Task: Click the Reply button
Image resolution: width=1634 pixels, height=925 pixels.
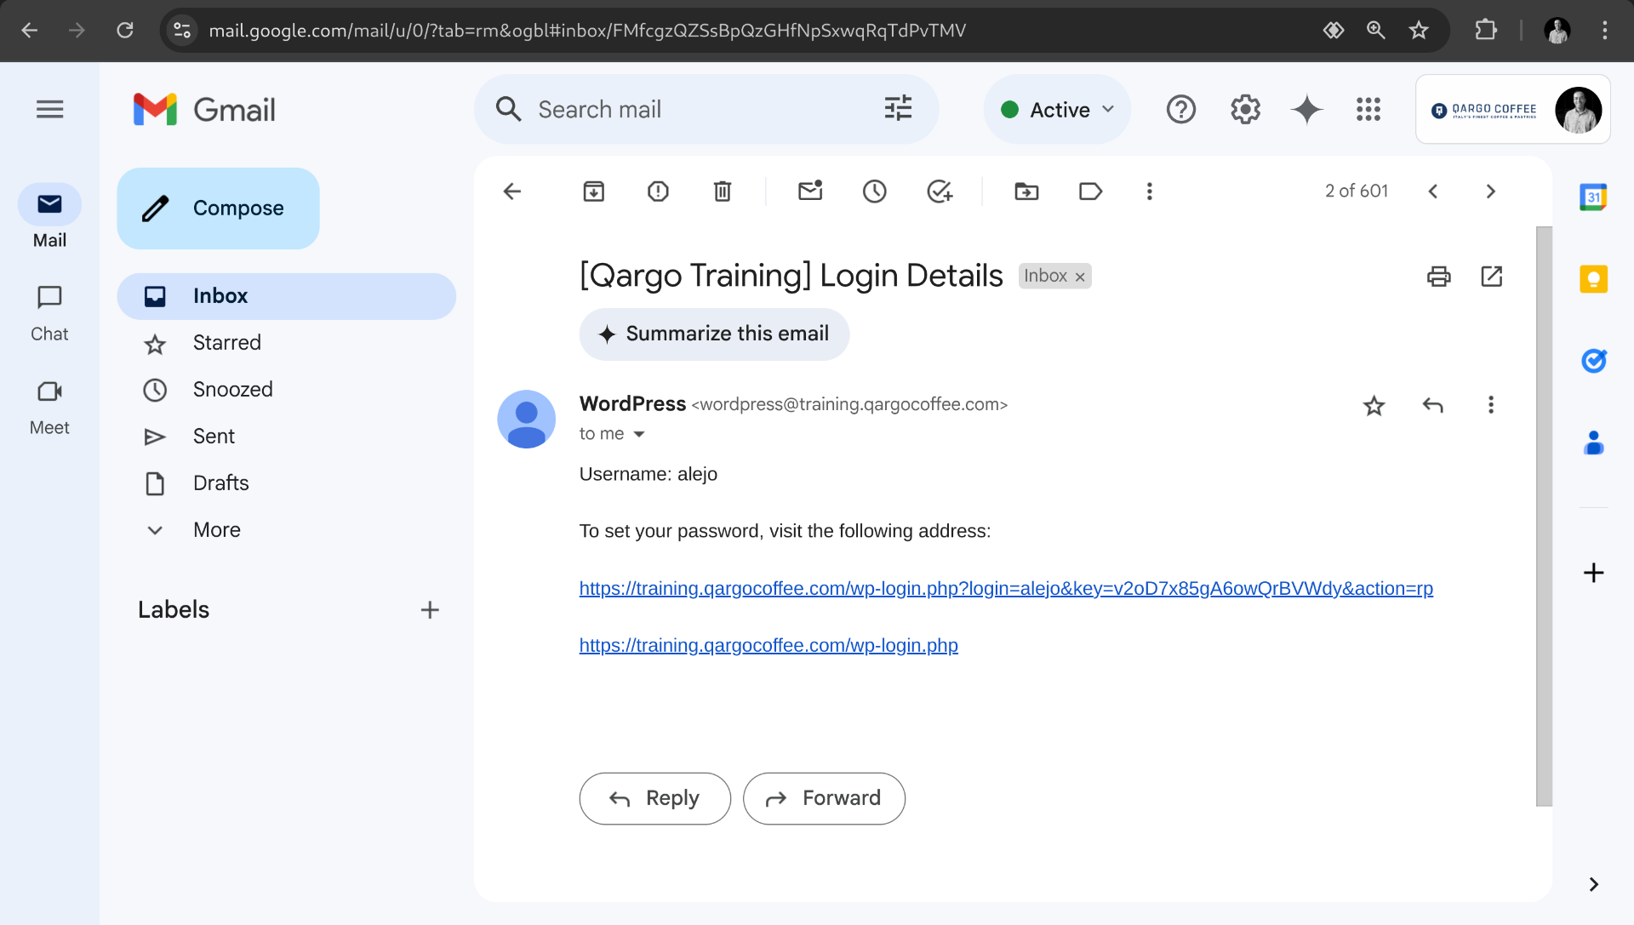Action: pos(654,798)
